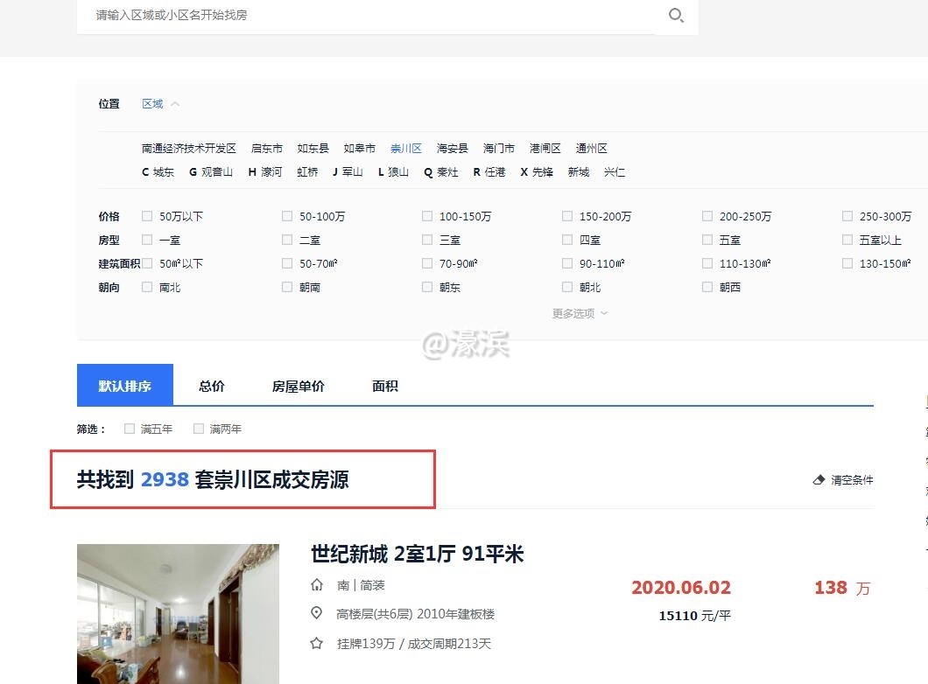Click the search magnifier icon
The image size is (928, 684).
(674, 16)
